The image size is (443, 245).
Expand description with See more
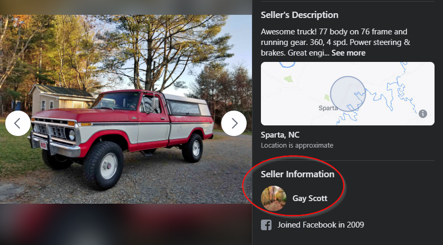[x=348, y=53]
